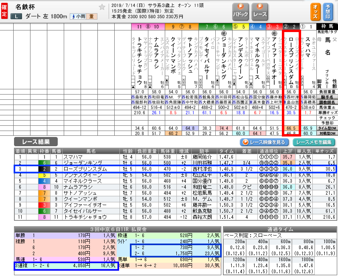Click the 重 track condition indicator
Screen dimensions: 338x276
(91, 16)
